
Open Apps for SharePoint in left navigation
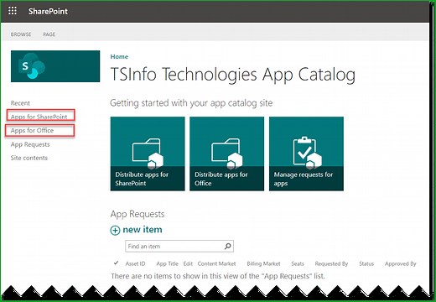pos(39,117)
